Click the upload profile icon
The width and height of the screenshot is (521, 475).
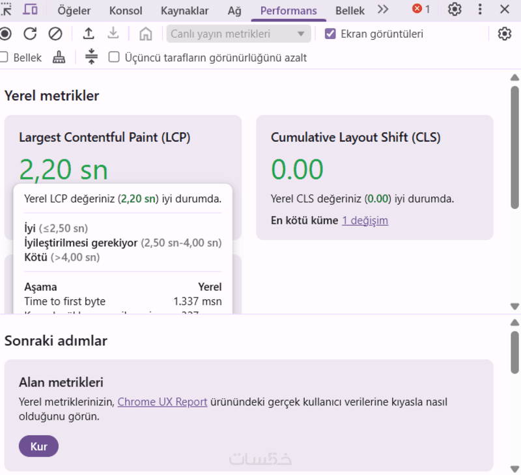[89, 34]
